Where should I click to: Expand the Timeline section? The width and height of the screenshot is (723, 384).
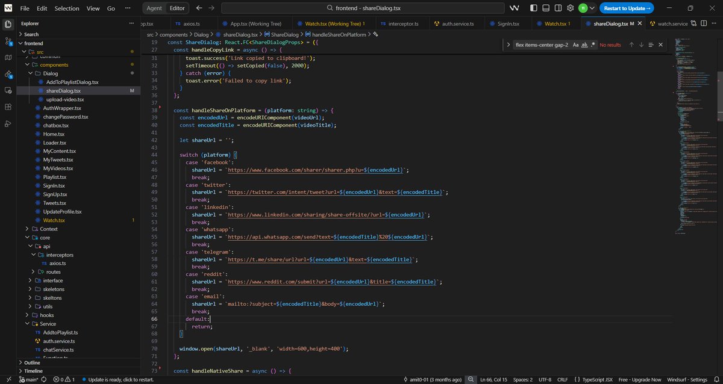point(78,371)
